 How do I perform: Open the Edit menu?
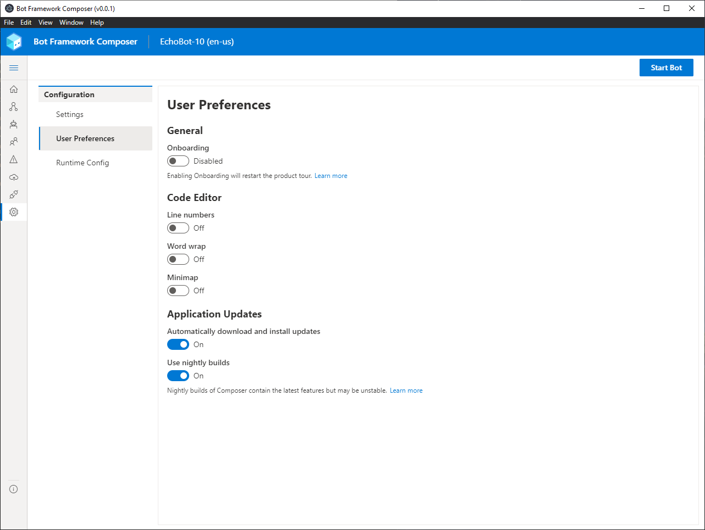click(26, 23)
